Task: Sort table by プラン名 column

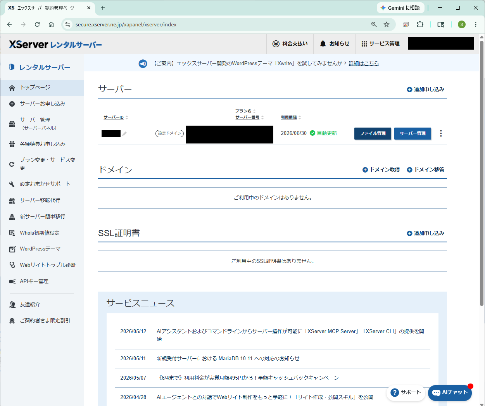Action: 245,111
